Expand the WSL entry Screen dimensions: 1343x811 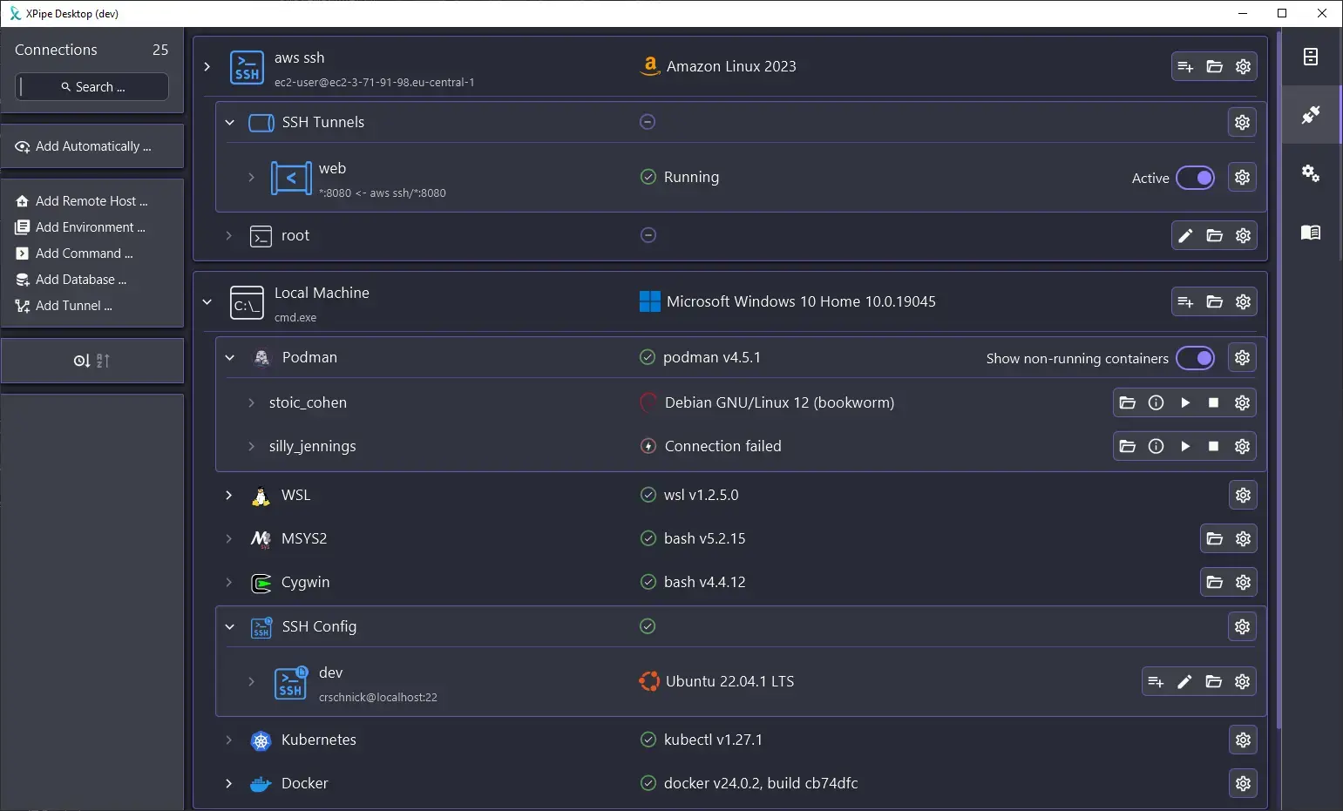click(x=229, y=495)
